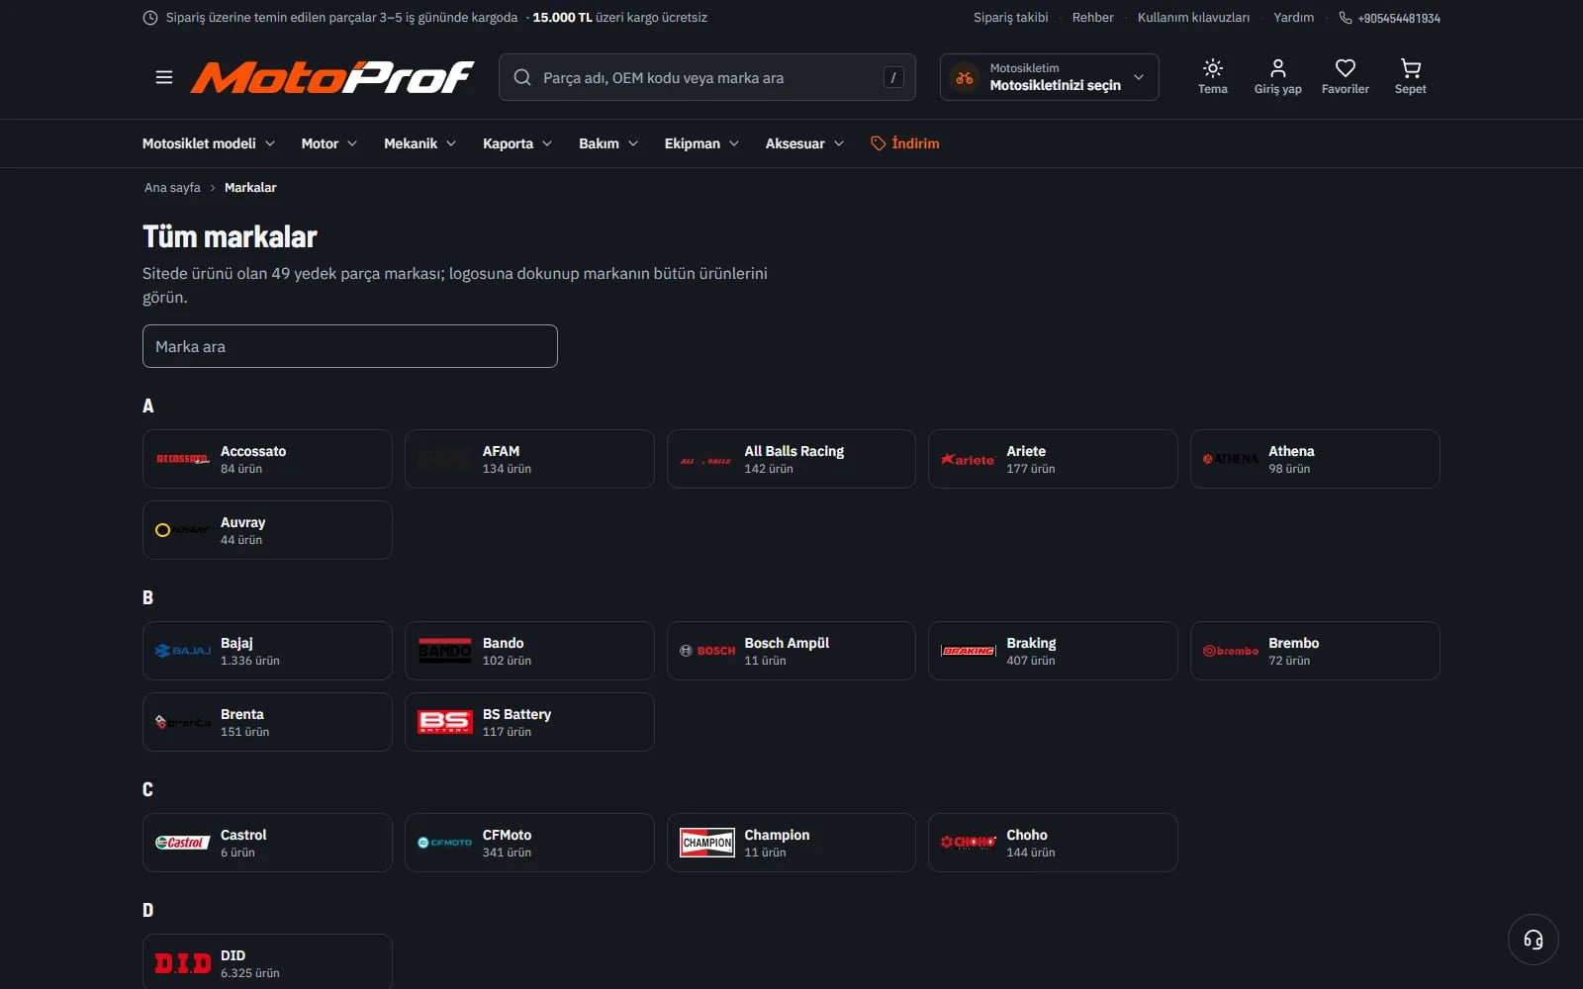Open the Sepet cart icon
Screen dimensions: 1583x989
(1410, 77)
